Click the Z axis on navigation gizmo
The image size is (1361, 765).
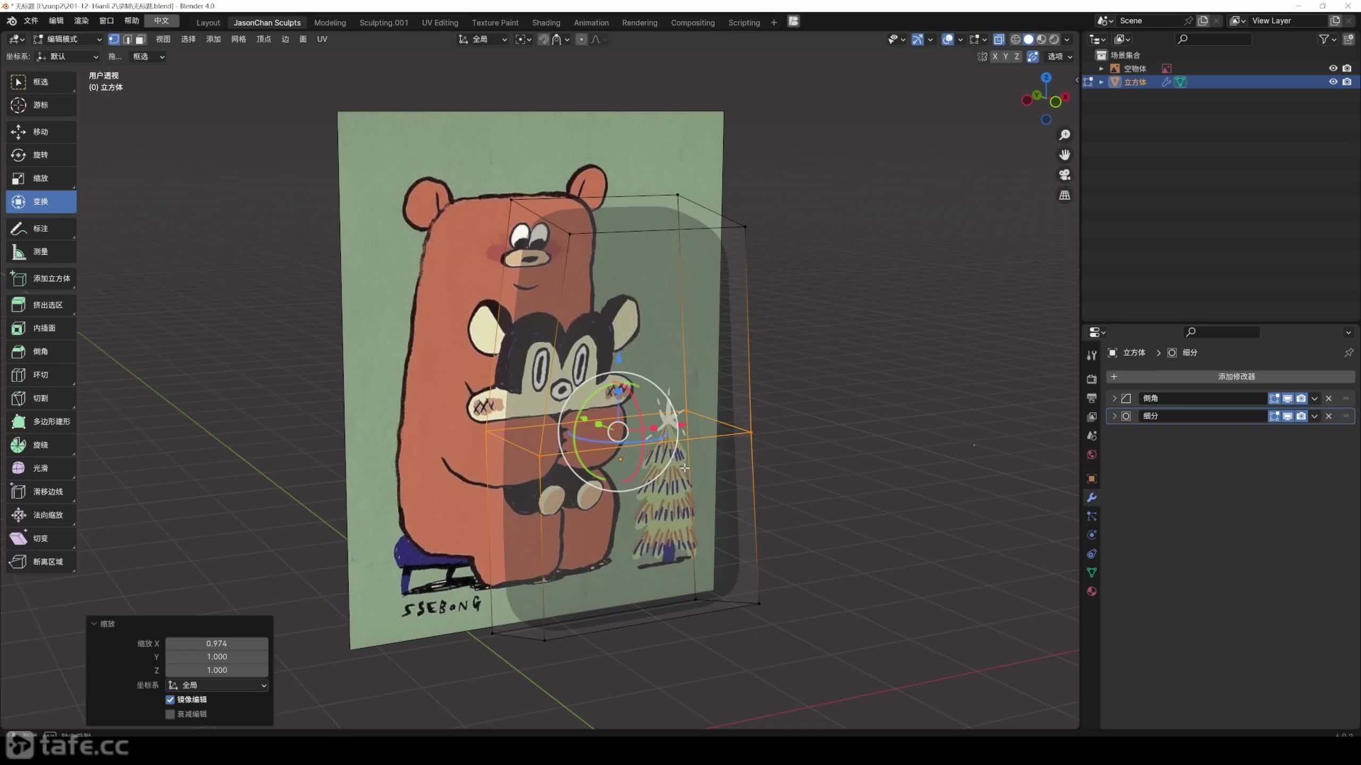1046,78
